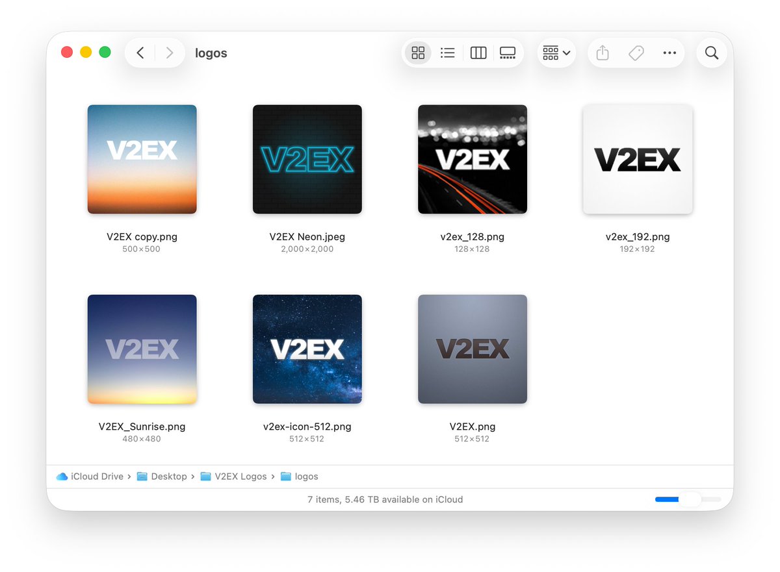The width and height of the screenshot is (780, 572).
Task: Select the V2EX copy.png thumbnail
Action: coord(142,159)
